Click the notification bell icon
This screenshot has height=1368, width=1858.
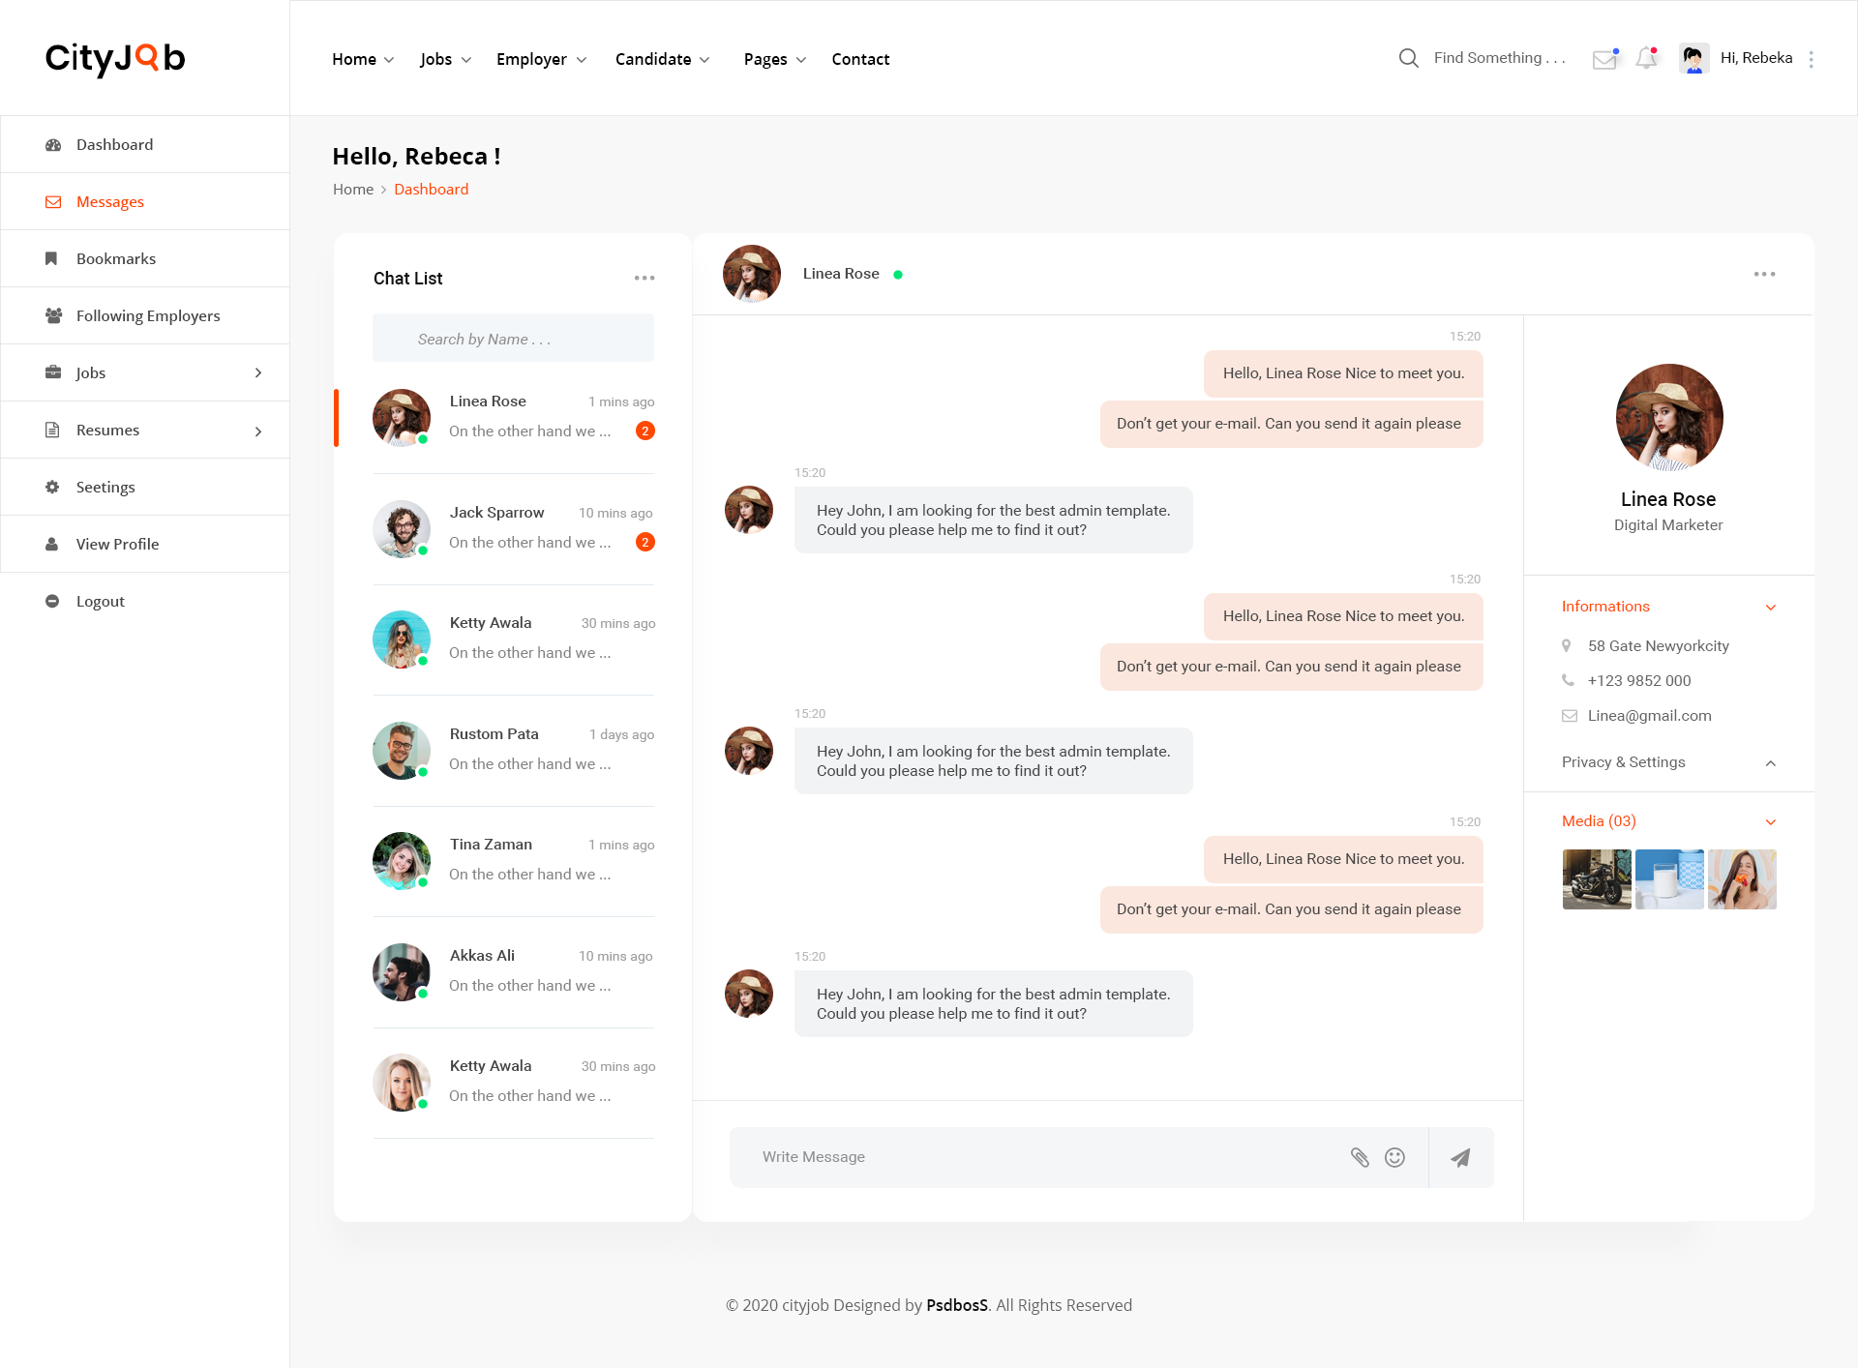(x=1646, y=59)
